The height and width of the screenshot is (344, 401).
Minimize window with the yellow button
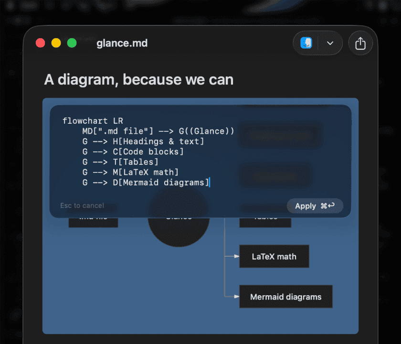[56, 43]
